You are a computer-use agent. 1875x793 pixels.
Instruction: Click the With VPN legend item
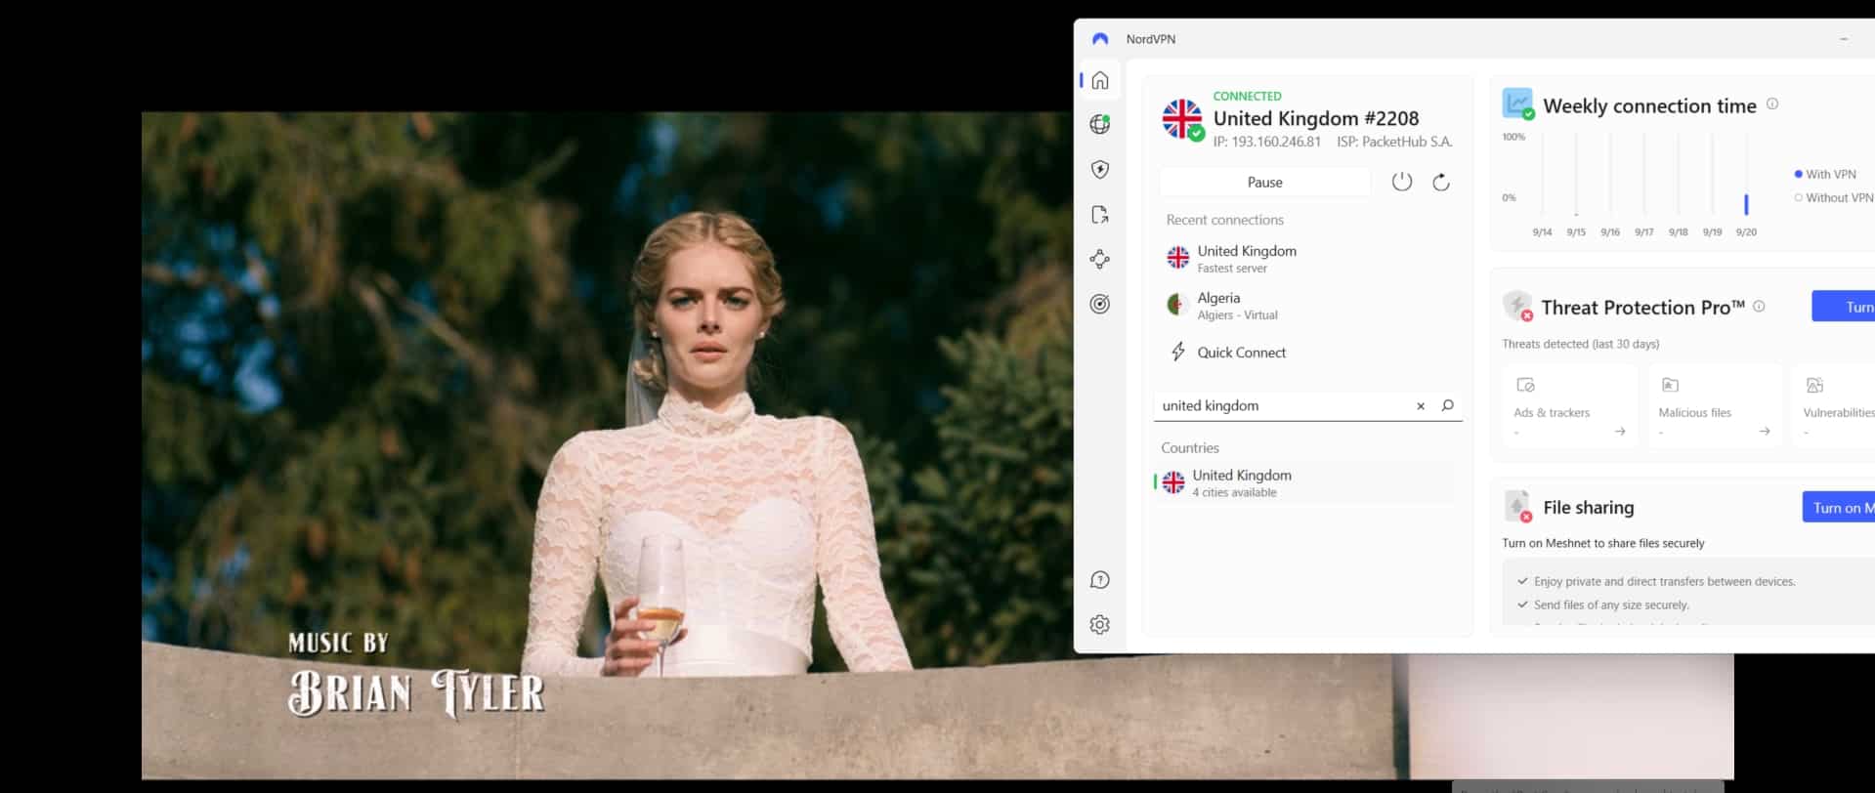click(1825, 174)
